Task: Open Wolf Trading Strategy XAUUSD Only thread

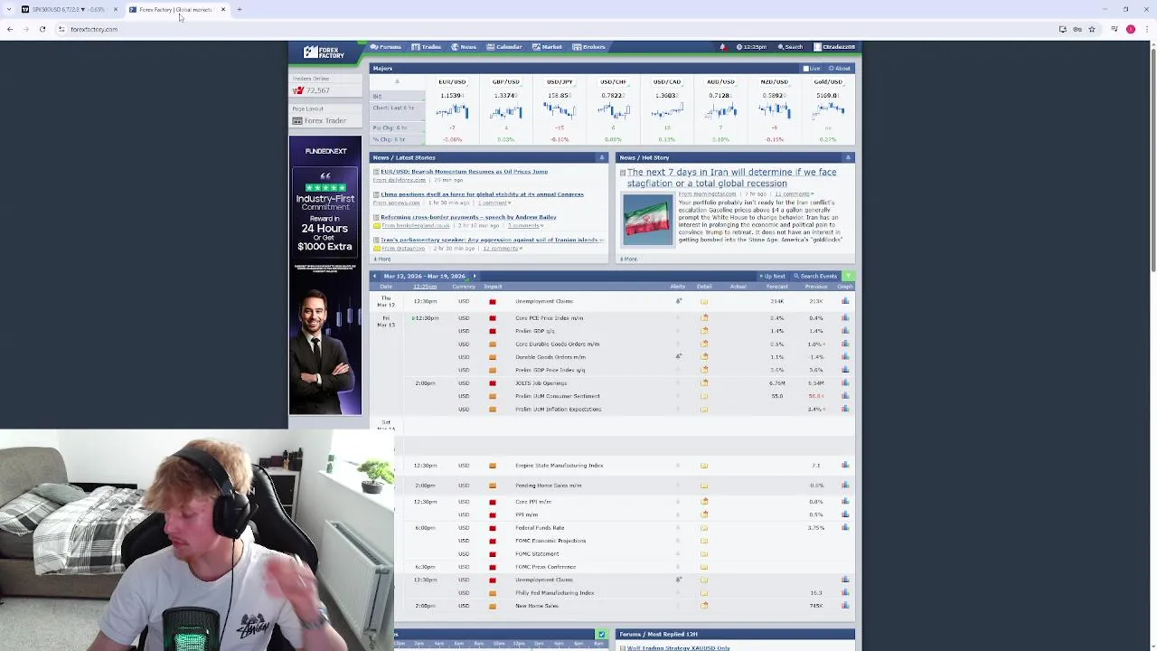Action: pyautogui.click(x=678, y=647)
